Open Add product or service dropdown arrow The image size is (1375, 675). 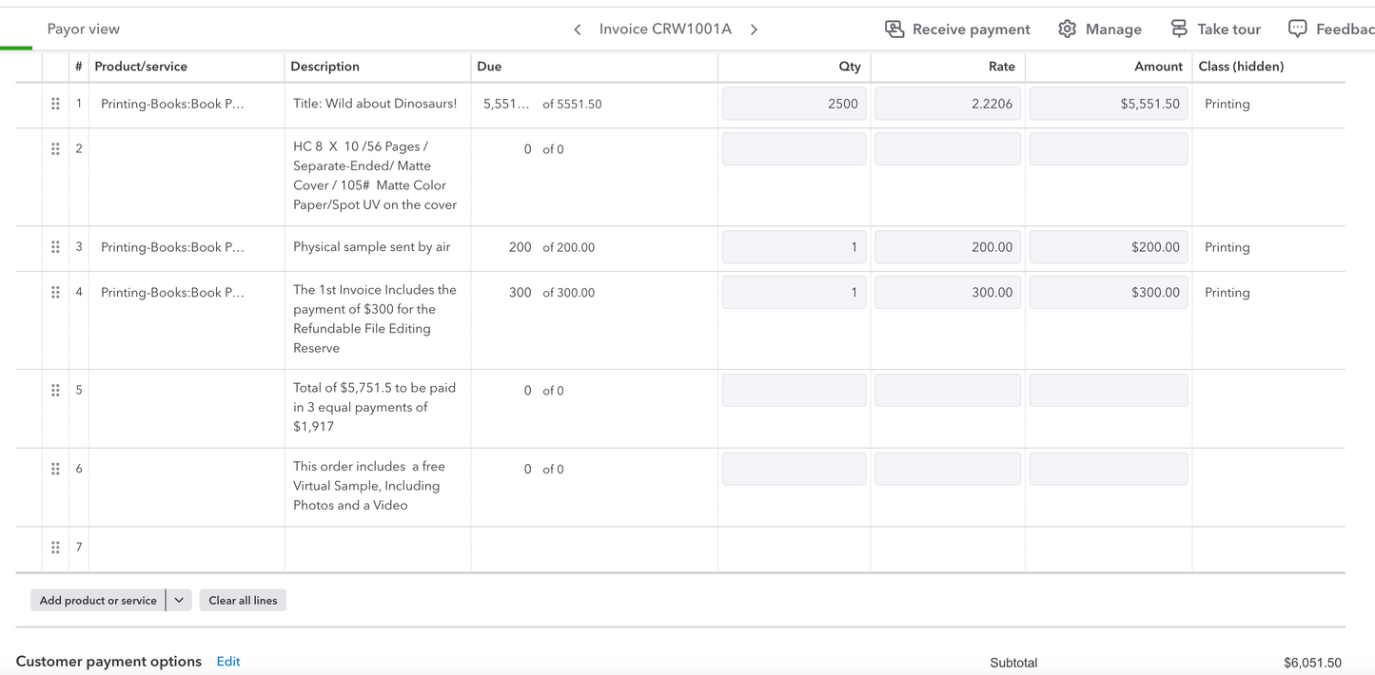[x=179, y=601]
